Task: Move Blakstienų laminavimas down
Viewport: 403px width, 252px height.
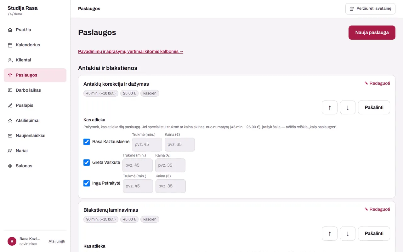Action: 348,233
